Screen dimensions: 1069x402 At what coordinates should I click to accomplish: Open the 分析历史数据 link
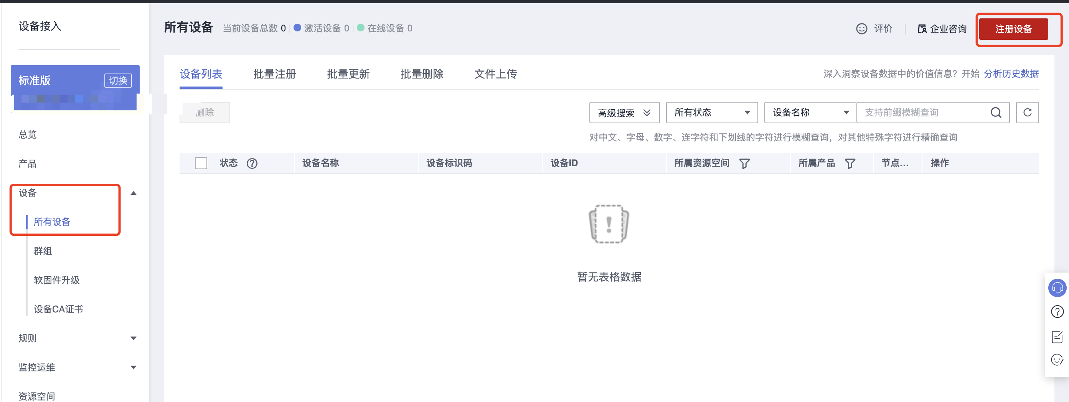1011,74
